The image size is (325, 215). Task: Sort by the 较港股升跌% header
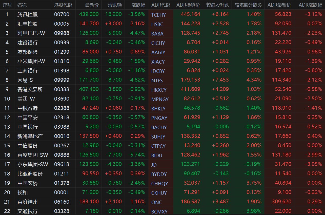[x=248, y=5]
